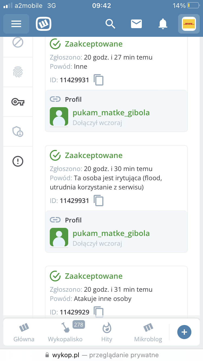This screenshot has height=361, width=203.
Task: Copy ID of the 'irytująca' report
Action: click(99, 201)
